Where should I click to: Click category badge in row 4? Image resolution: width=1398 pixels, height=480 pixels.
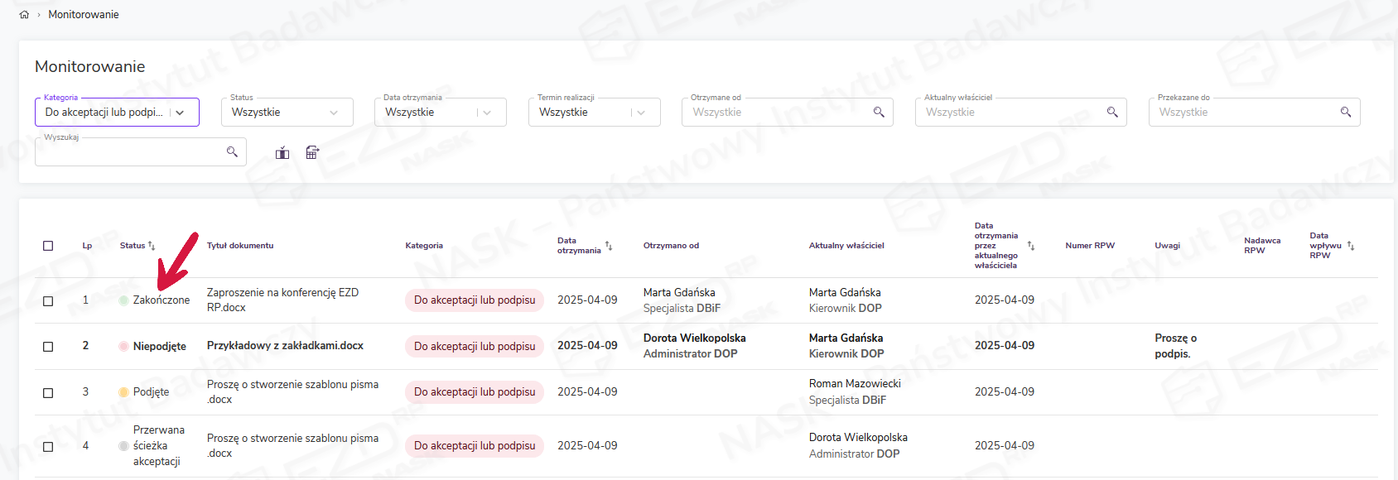475,446
